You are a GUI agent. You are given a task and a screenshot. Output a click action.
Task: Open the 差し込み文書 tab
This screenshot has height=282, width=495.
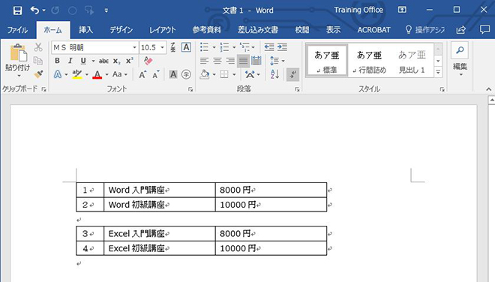coord(258,30)
